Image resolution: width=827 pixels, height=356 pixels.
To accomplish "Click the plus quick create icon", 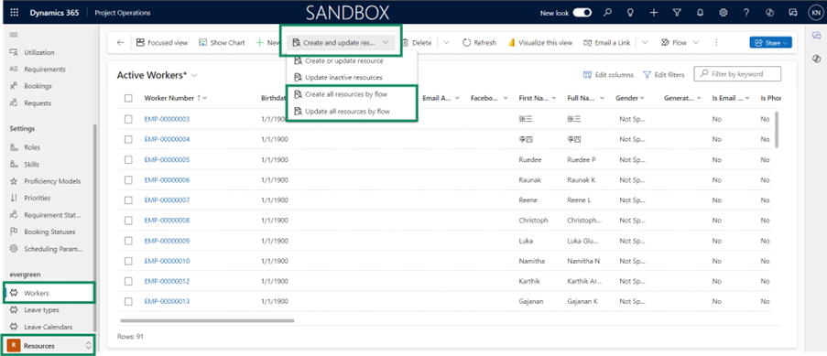I will point(654,13).
